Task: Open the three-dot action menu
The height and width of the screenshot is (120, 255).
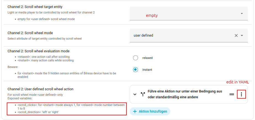Action: [241, 94]
